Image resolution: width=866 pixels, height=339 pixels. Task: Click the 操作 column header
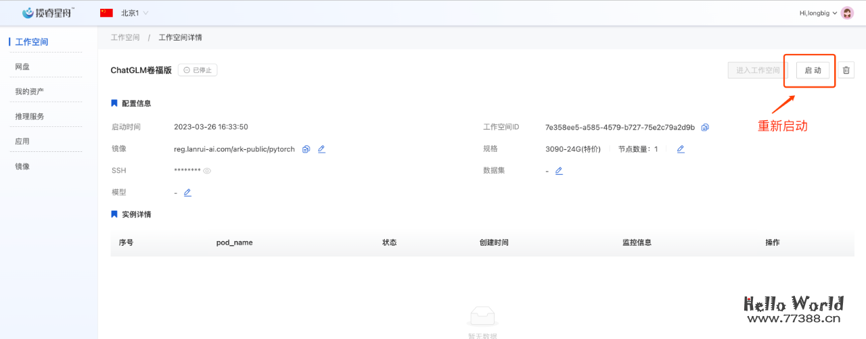(x=772, y=242)
